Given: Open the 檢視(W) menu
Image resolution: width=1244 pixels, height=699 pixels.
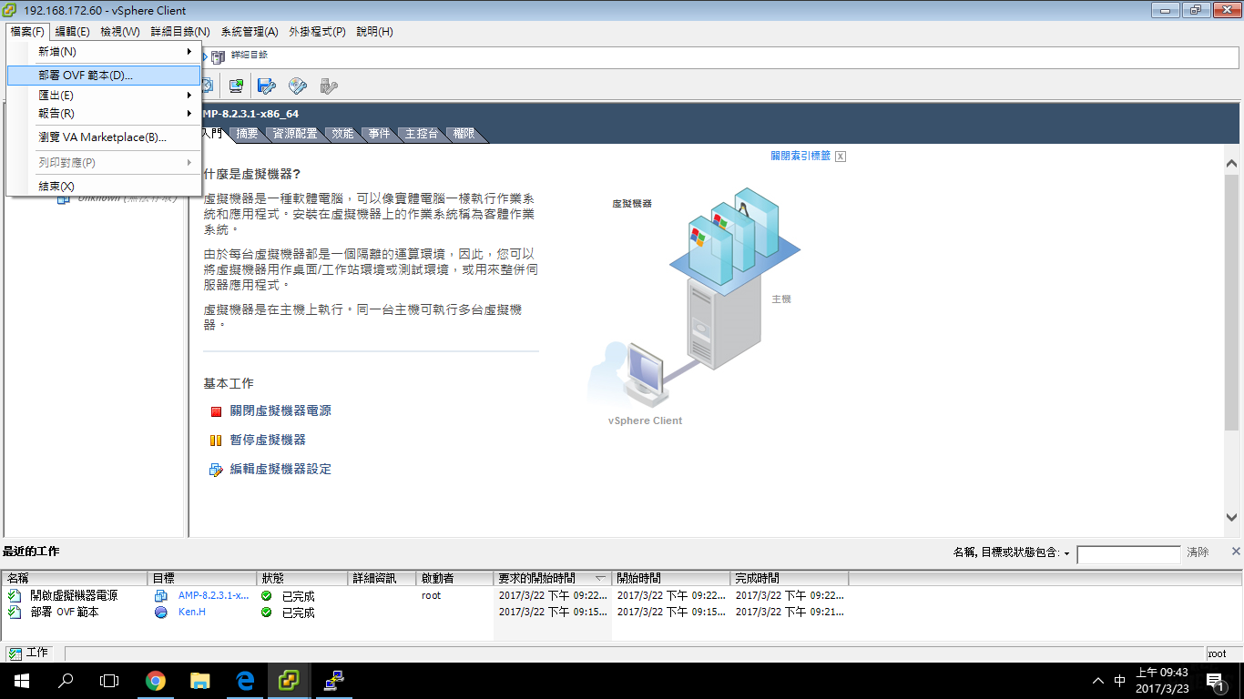Looking at the screenshot, I should click(x=120, y=32).
